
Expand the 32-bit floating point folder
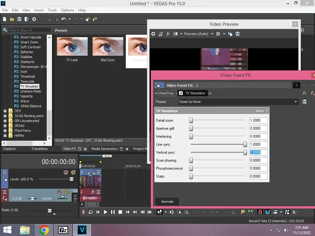[5, 116]
